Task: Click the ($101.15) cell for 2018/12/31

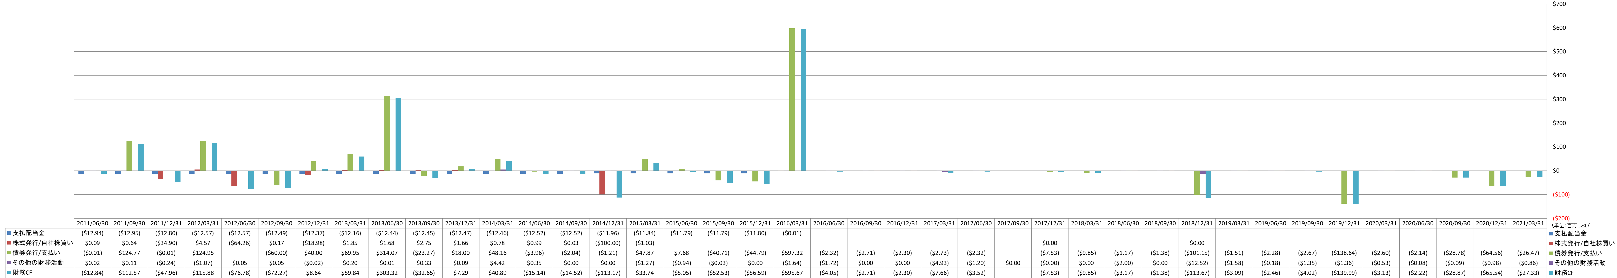Action: click(x=1197, y=253)
